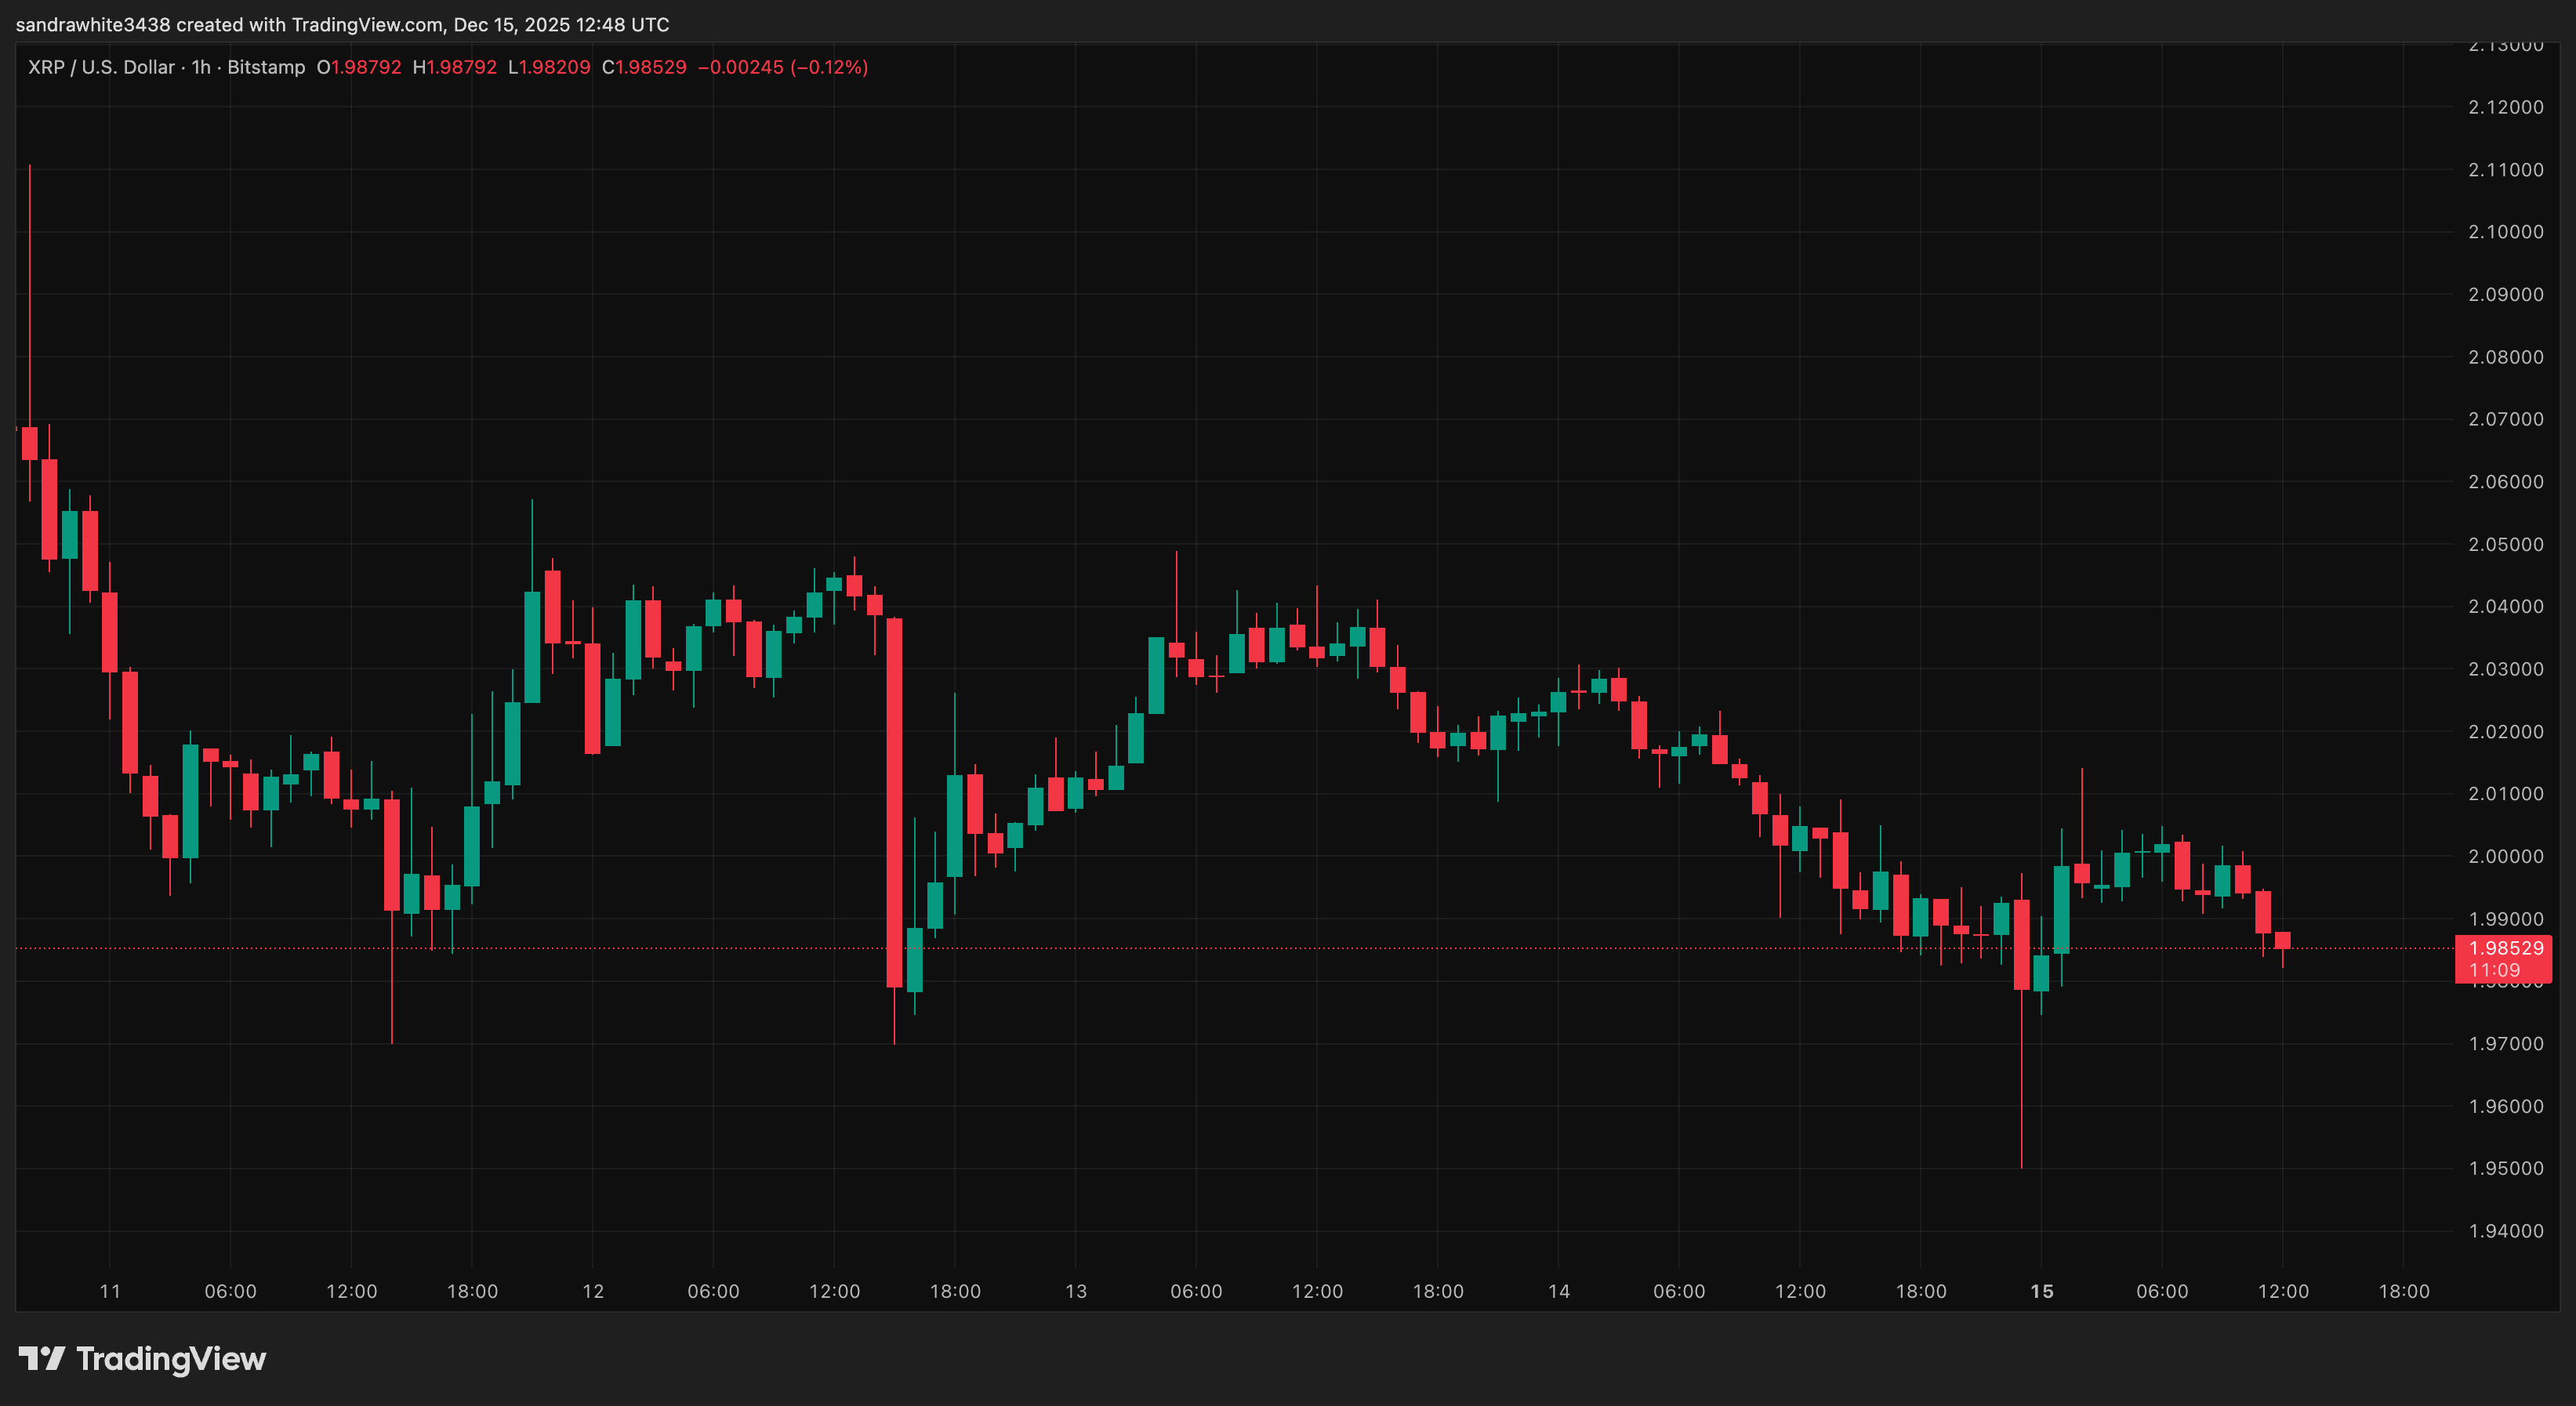2576x1406 pixels.
Task: Select the tall red candle near 15:00 Dec 12
Action: tap(893, 800)
